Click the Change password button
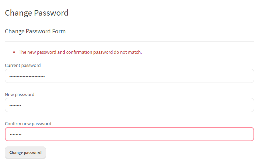Screen dimensions: 259x162 (x=25, y=153)
